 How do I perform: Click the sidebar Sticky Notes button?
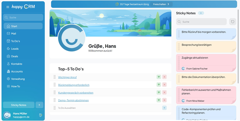coord(19,105)
